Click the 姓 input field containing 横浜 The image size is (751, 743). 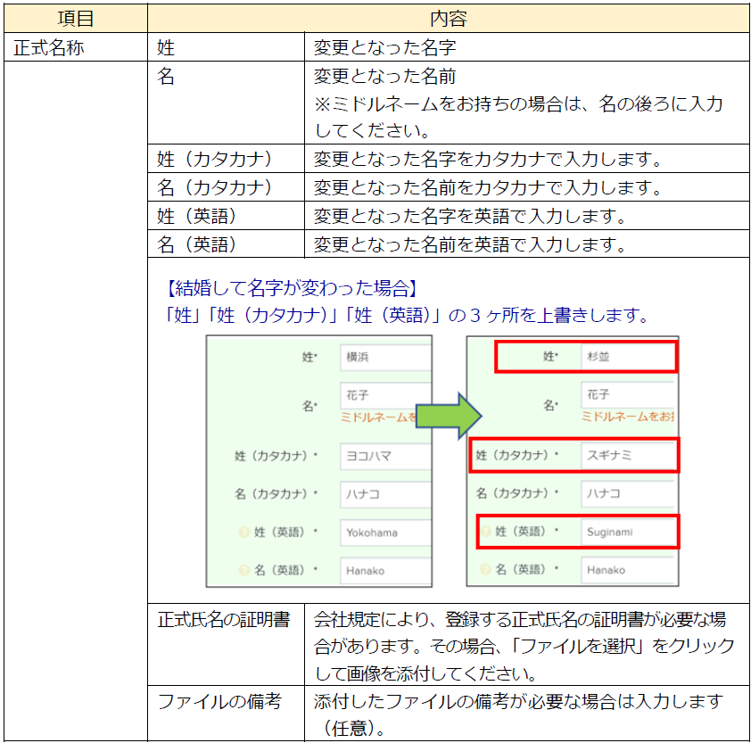[386, 358]
